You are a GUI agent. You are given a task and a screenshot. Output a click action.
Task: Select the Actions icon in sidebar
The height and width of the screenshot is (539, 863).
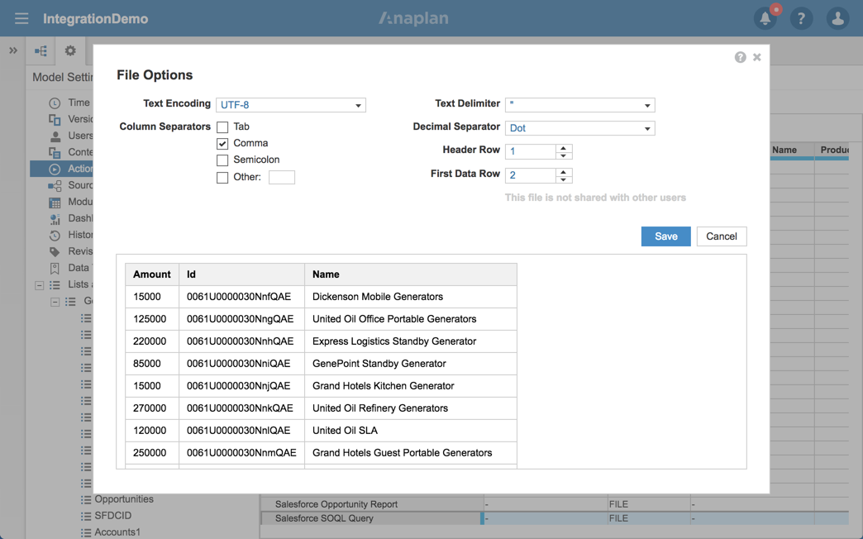(x=55, y=169)
